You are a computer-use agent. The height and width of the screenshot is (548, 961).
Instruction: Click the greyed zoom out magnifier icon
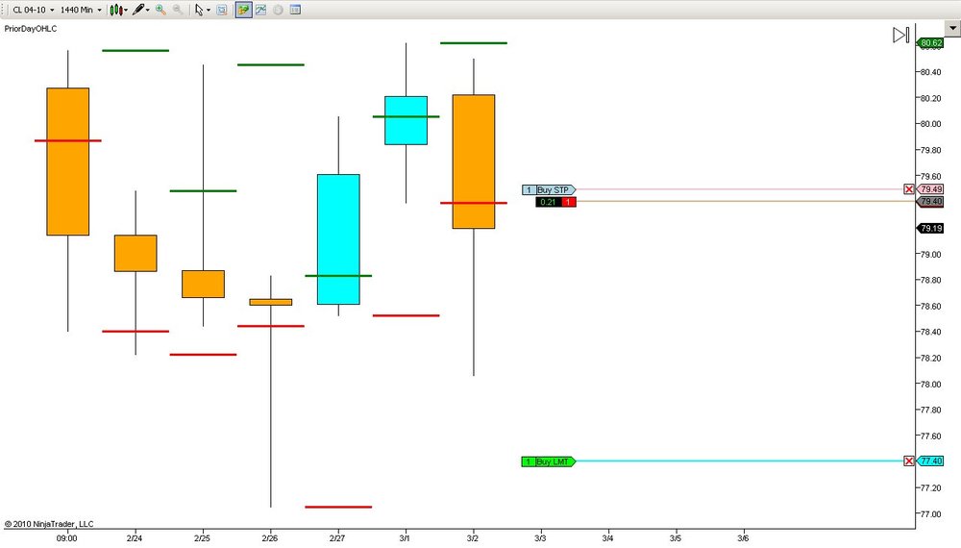point(178,10)
